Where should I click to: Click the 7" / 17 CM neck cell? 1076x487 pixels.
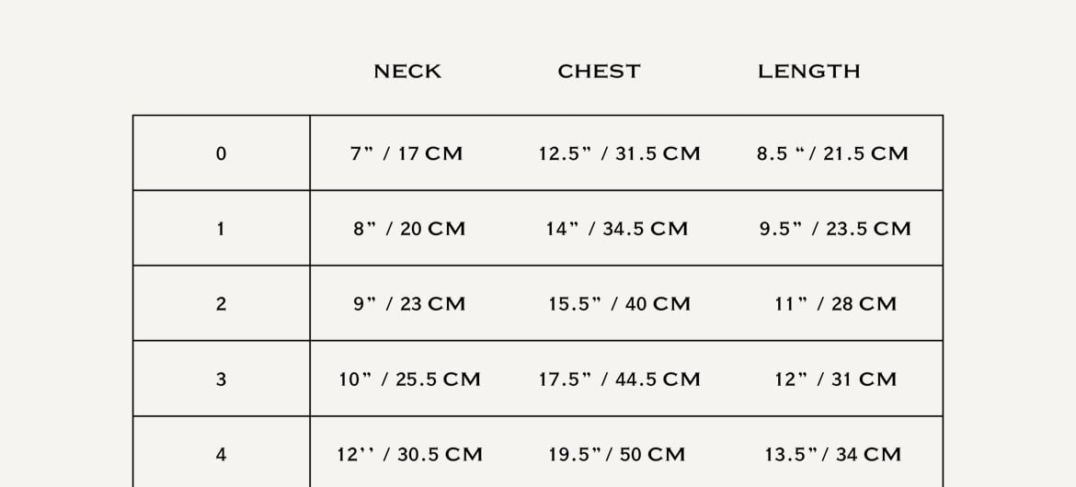tap(406, 153)
